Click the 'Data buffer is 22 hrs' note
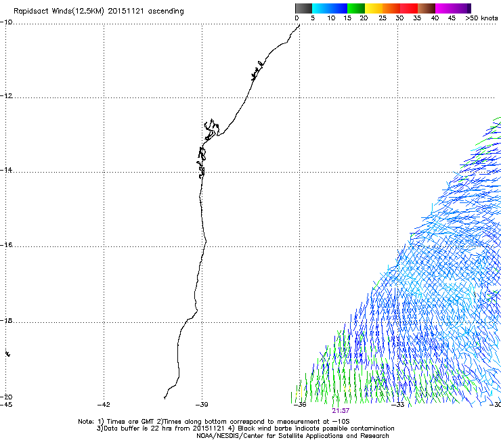This screenshot has width=501, height=440. pyautogui.click(x=245, y=428)
